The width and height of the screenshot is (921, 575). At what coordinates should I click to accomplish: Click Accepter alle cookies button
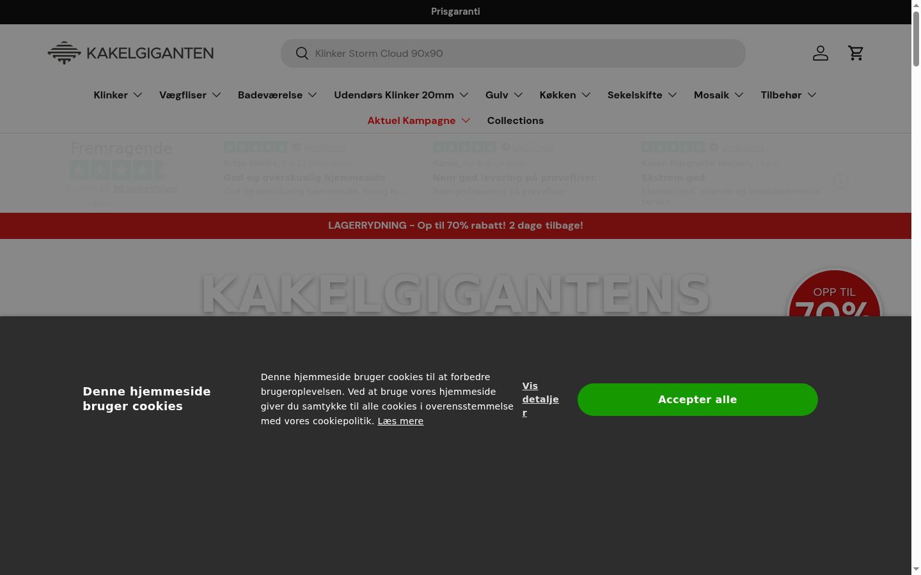pos(697,399)
